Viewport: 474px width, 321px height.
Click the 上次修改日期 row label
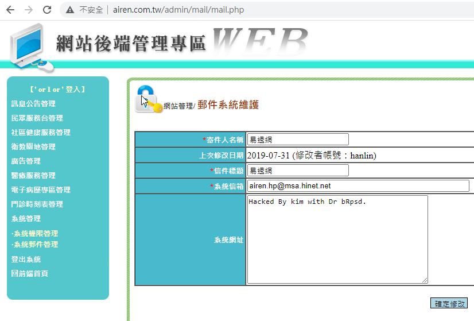click(222, 156)
